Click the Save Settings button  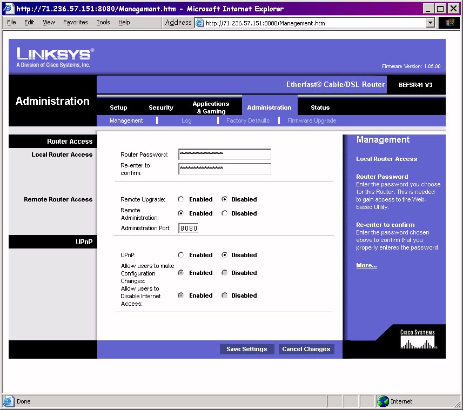[x=247, y=349]
